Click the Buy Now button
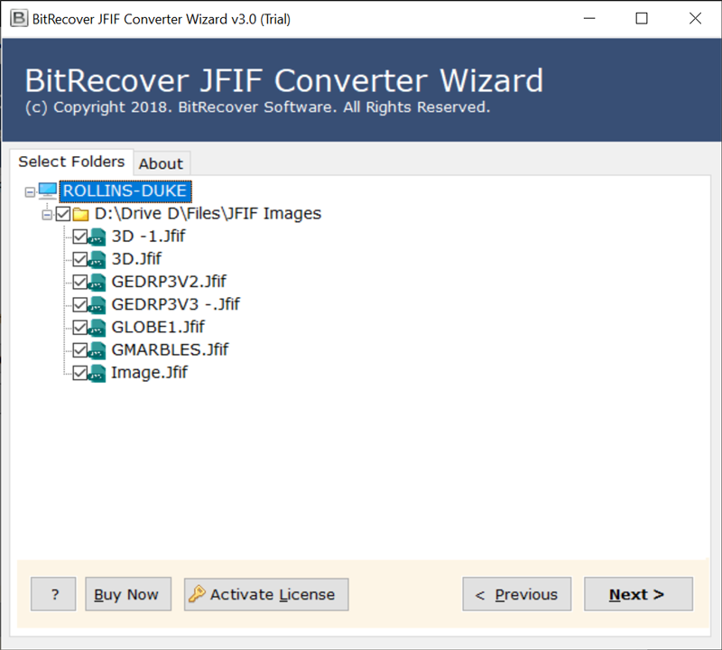Image resolution: width=722 pixels, height=650 pixels. (x=128, y=594)
